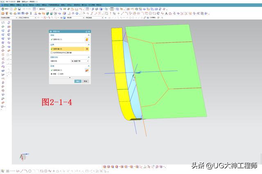The height and width of the screenshot is (174, 262).
Task: Expand more options arrow at dialog bottom
Action: 70,78
